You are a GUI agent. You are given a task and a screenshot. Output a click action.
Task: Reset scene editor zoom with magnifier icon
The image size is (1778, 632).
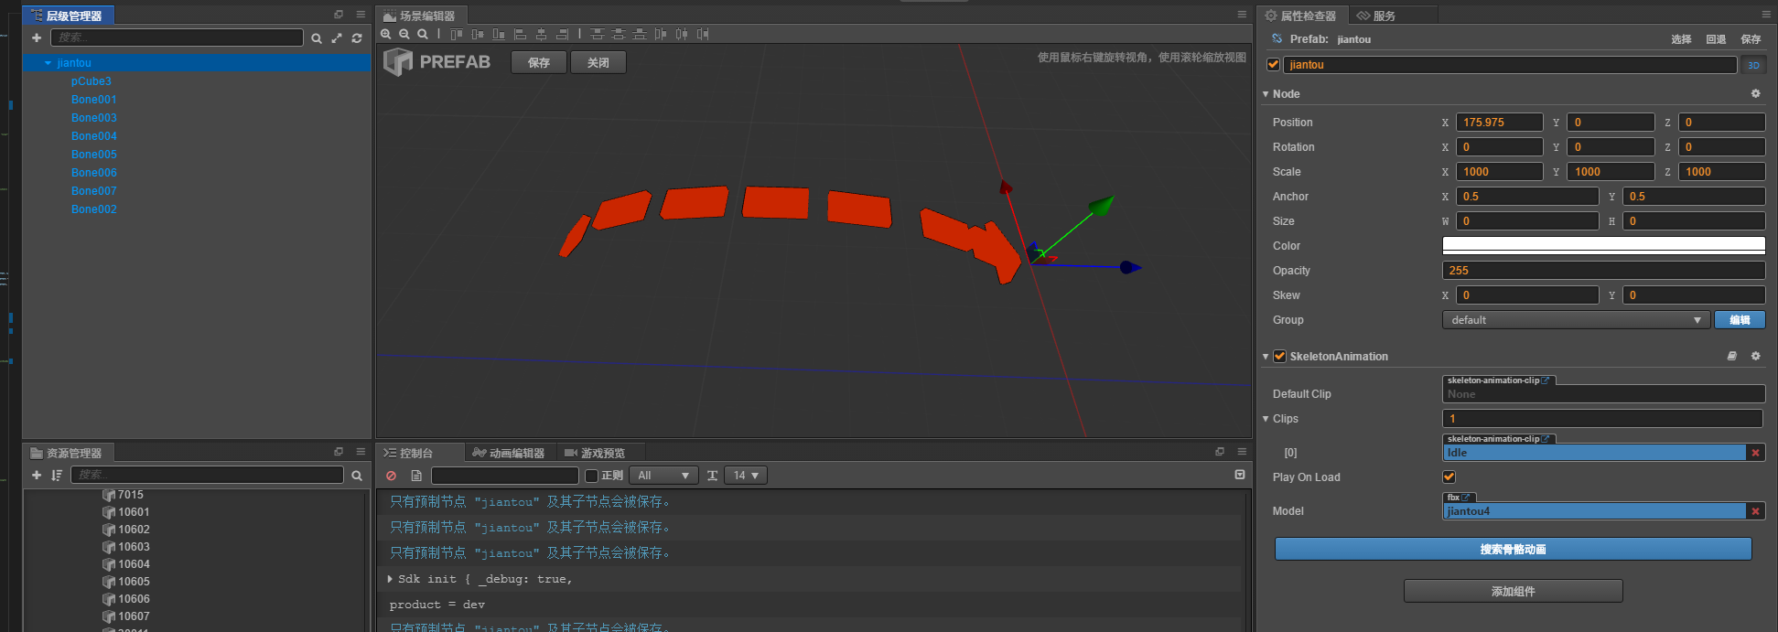click(423, 34)
